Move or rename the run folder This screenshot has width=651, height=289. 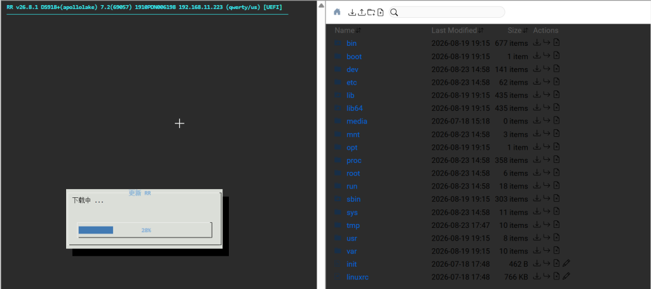pos(546,185)
